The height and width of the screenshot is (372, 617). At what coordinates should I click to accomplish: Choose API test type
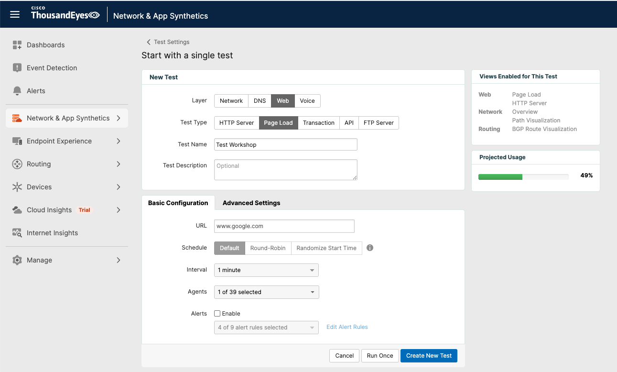pyautogui.click(x=349, y=123)
